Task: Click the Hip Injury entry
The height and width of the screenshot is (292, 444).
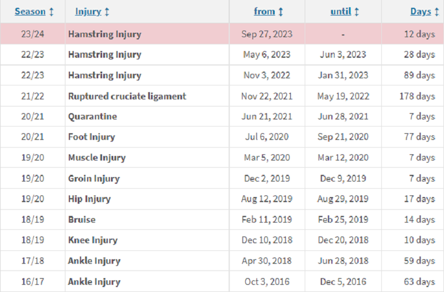Action: tap(89, 199)
